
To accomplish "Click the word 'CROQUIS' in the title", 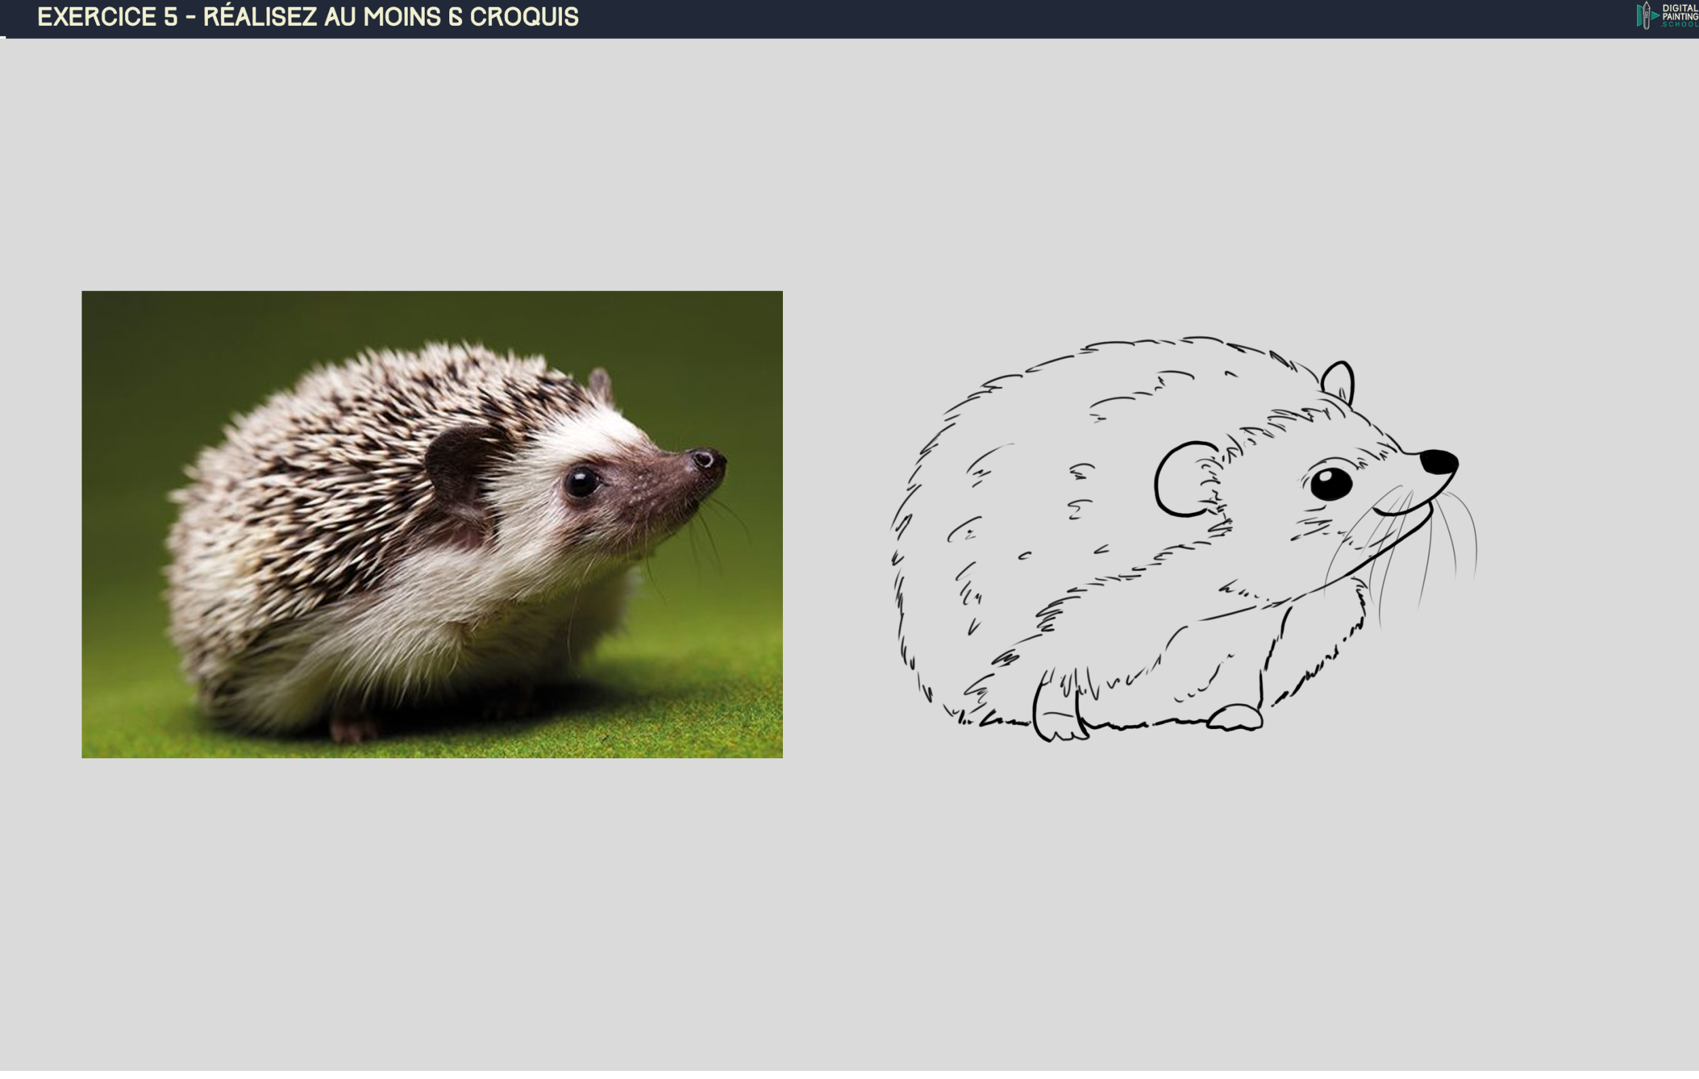I will coord(523,17).
